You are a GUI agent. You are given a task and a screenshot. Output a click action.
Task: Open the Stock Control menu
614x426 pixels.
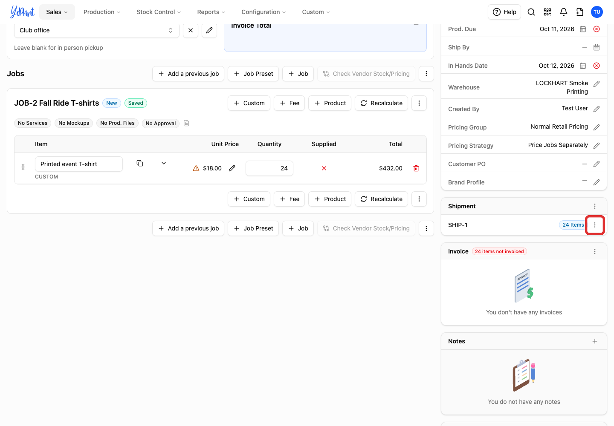[x=159, y=12]
